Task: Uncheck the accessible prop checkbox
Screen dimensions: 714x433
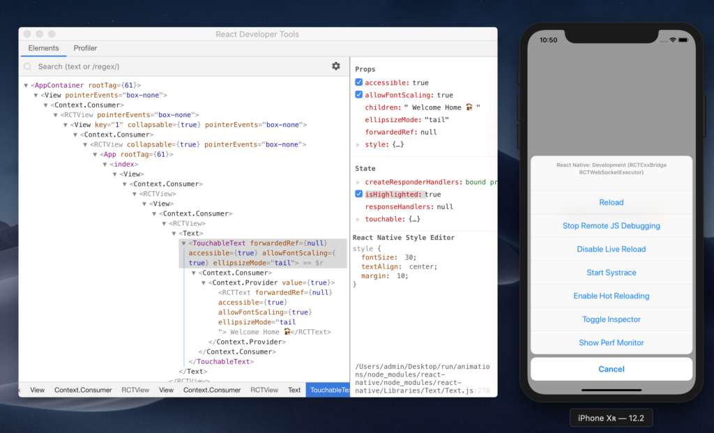Action: pyautogui.click(x=358, y=82)
